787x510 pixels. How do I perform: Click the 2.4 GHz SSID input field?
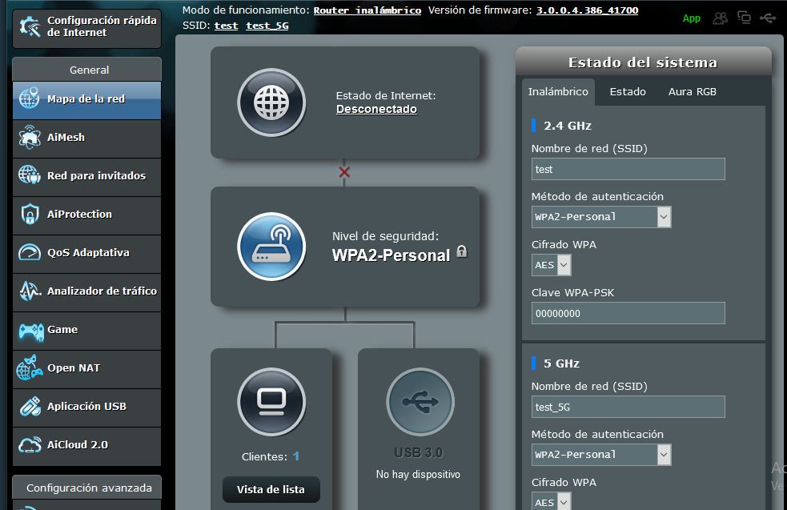coord(628,169)
